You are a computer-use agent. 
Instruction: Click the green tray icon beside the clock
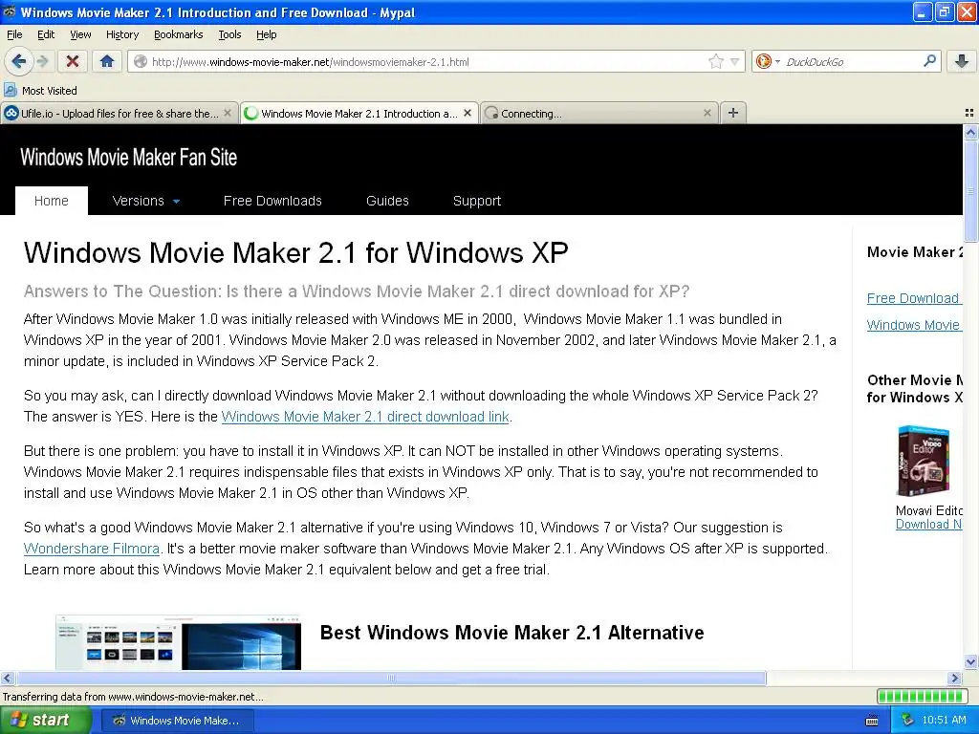point(907,721)
